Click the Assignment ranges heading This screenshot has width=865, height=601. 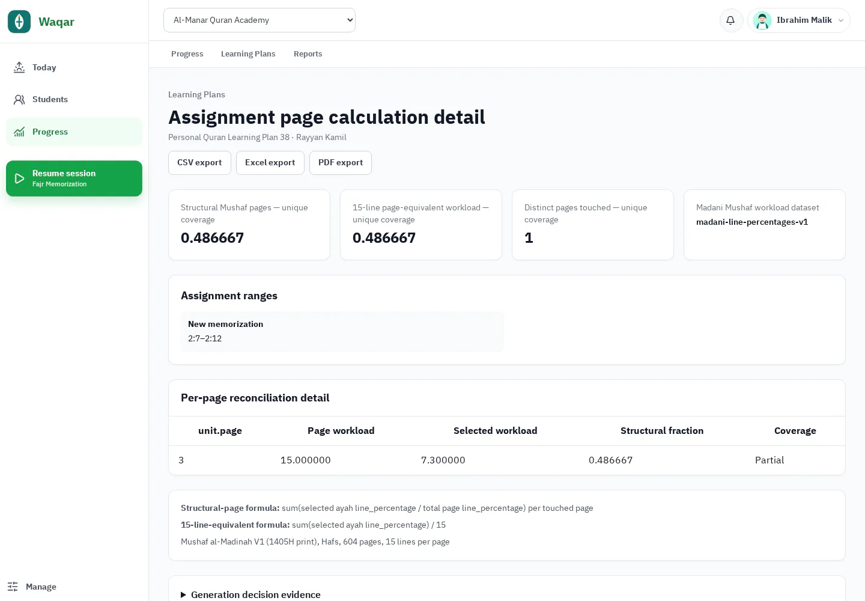pyautogui.click(x=229, y=296)
